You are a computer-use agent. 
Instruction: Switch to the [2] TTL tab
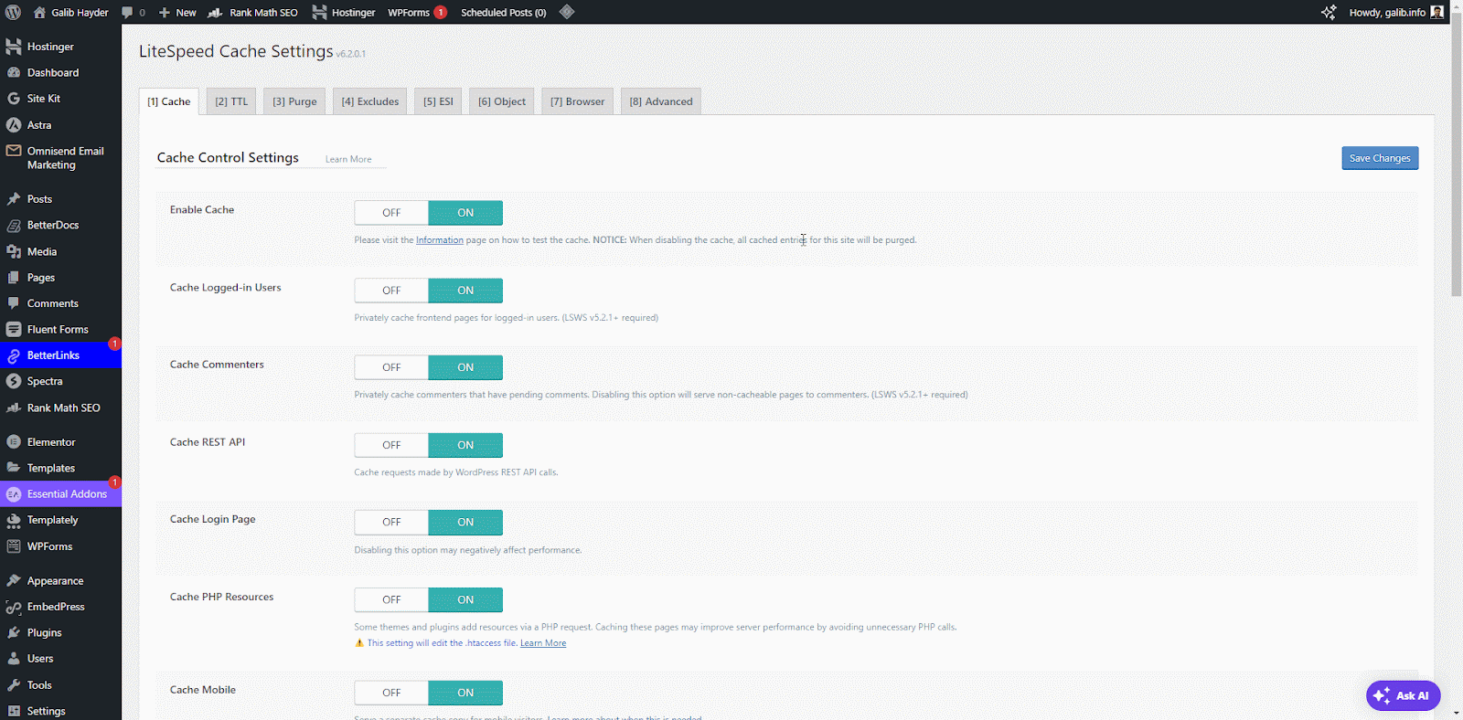[x=231, y=101]
